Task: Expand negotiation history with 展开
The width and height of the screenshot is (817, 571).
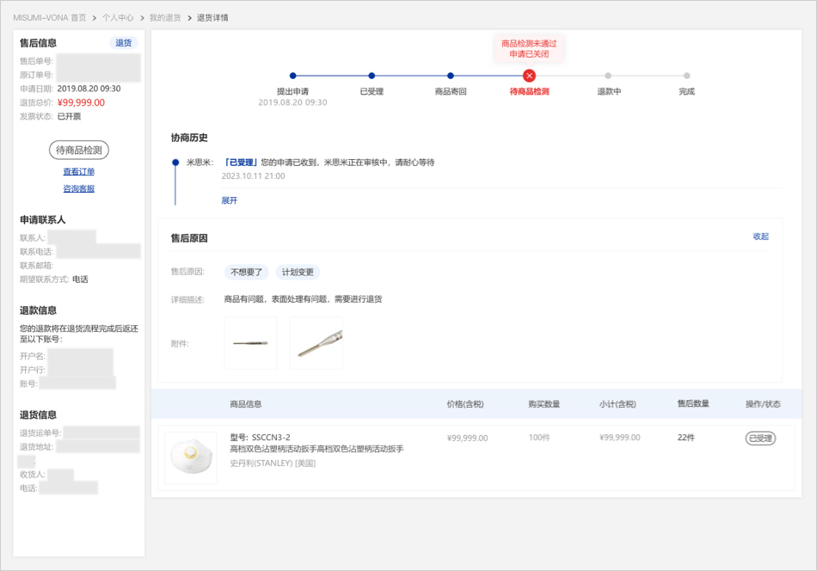Action: point(230,200)
